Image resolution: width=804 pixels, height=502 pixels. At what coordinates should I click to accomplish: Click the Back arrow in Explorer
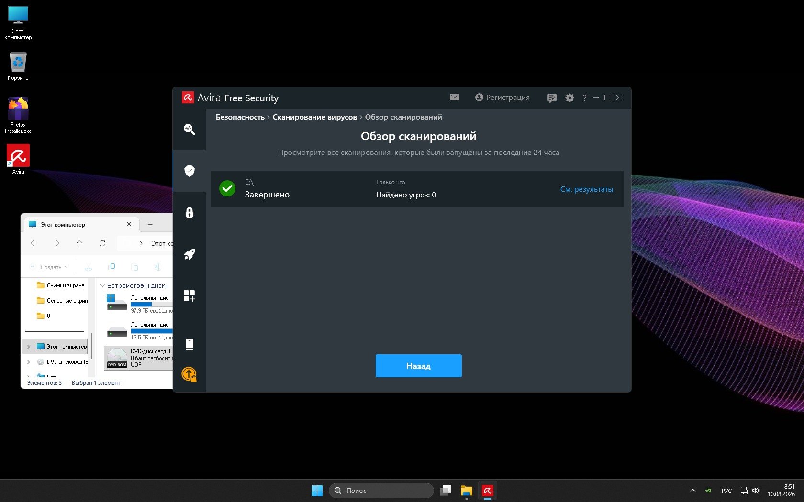coord(33,243)
